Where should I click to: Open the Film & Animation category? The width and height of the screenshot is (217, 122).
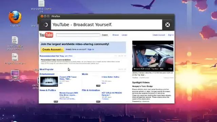coord(91,90)
